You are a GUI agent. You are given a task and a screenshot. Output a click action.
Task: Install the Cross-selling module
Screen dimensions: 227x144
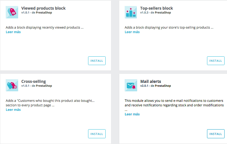(97, 134)
